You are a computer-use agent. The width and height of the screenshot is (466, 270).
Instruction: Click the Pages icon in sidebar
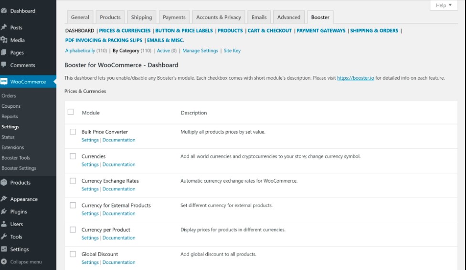pos(3,52)
